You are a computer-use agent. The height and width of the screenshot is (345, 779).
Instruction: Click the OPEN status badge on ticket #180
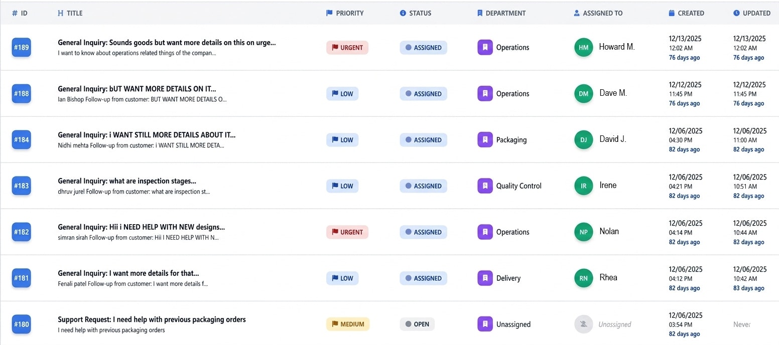(x=417, y=324)
